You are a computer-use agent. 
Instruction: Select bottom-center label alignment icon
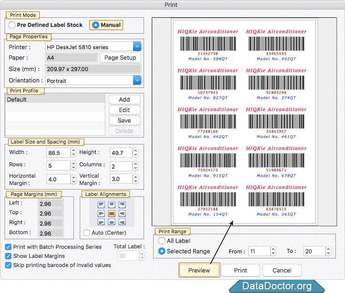point(112,222)
